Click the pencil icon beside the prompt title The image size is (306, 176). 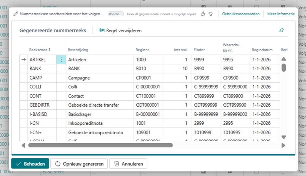(16, 14)
